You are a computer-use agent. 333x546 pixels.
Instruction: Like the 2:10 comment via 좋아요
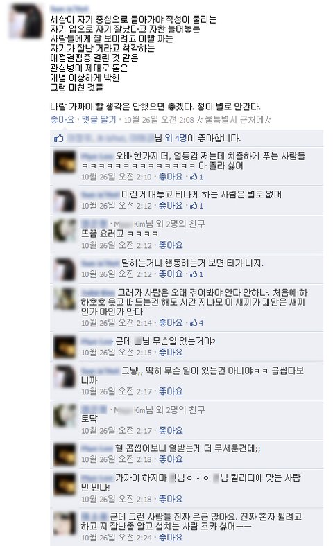[x=171, y=177]
